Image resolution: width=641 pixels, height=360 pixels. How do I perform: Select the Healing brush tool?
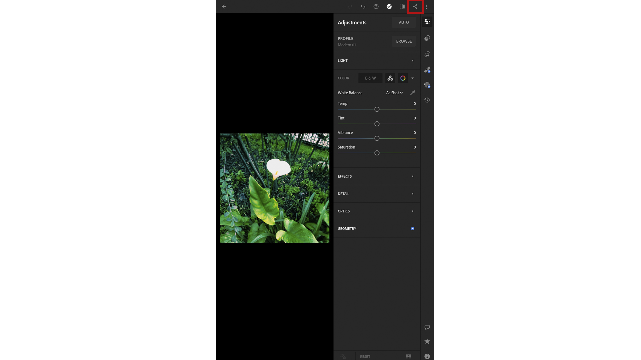coord(427,70)
